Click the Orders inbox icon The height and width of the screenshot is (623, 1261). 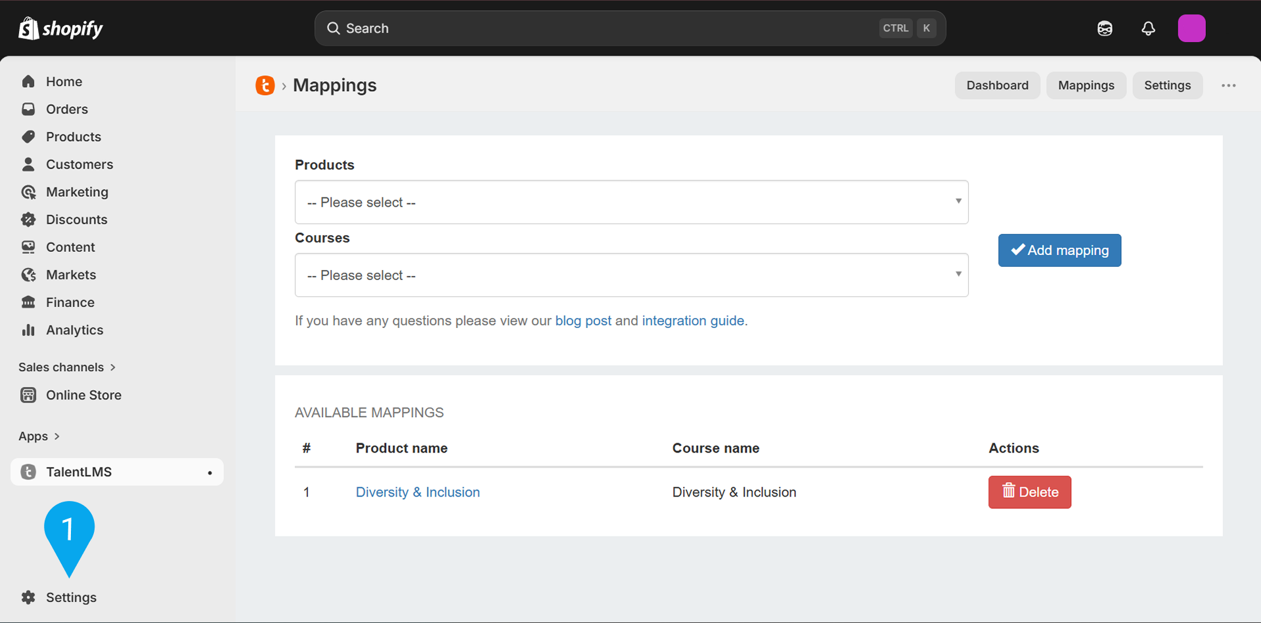(x=28, y=109)
